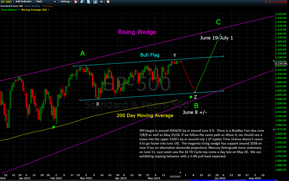Screen dimensions: 289x181
Task: Click the Aug 2015 date axis label
Action: pos(255,178)
